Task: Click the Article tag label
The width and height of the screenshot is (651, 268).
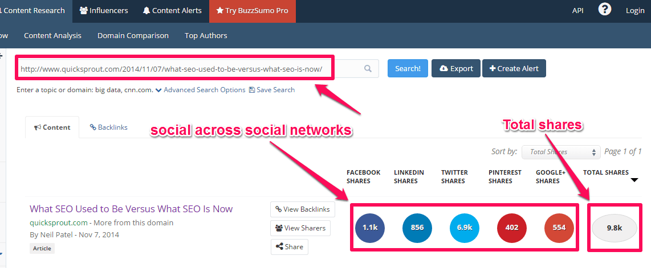Action: tap(42, 249)
